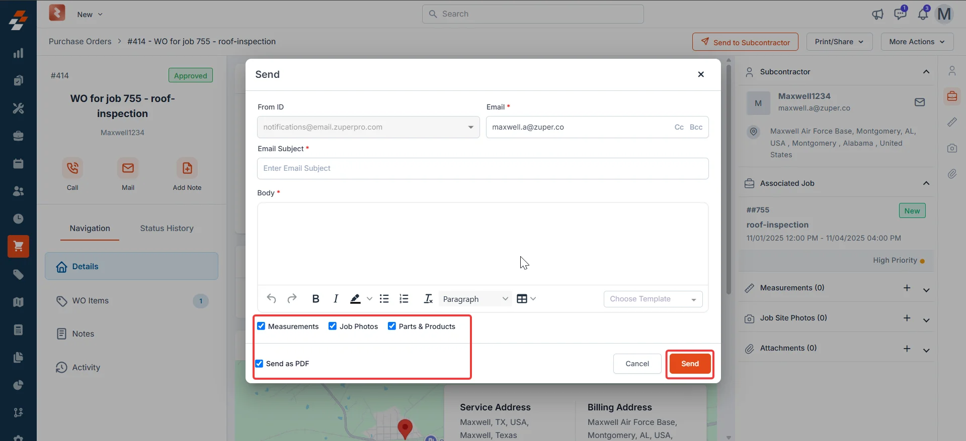
Task: Select WO Items in navigation list
Action: pos(131,300)
